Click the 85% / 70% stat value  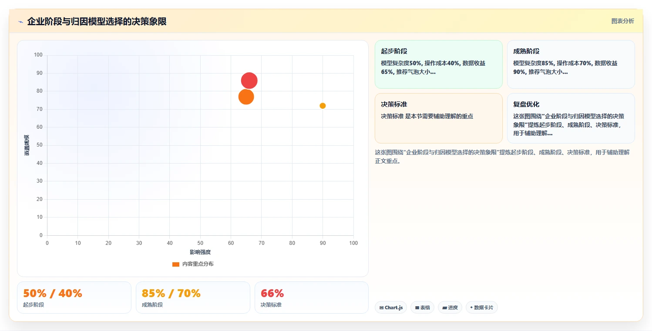click(171, 294)
